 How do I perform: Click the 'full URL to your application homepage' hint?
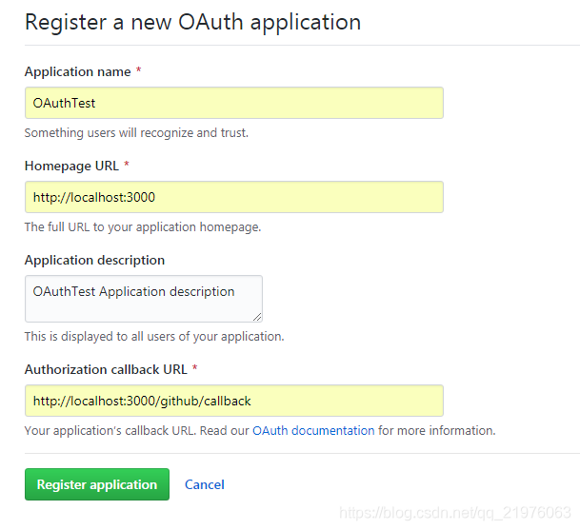[142, 227]
